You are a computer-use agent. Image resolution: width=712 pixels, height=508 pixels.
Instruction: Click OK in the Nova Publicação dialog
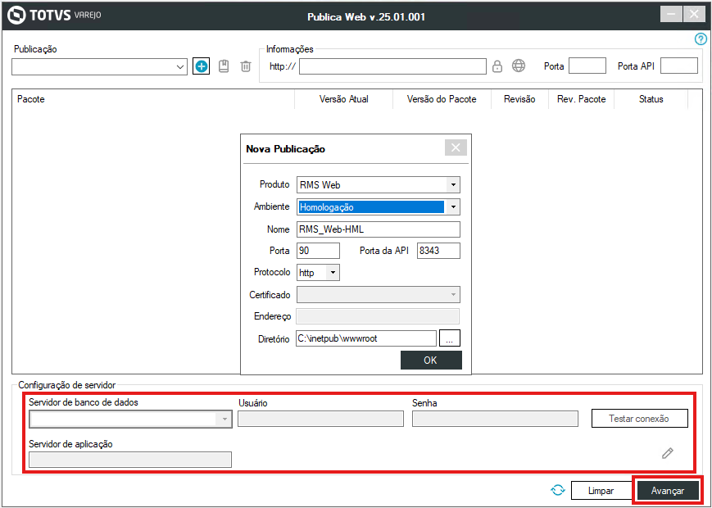[431, 360]
